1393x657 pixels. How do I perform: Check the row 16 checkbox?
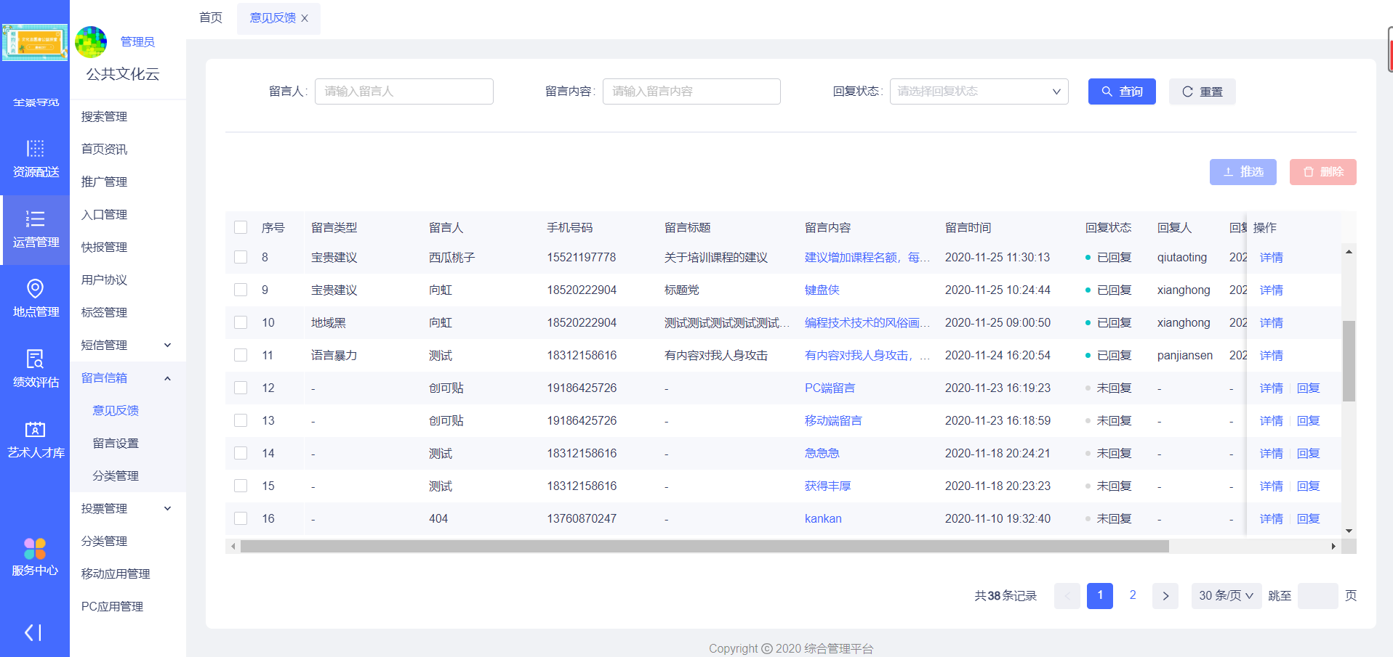point(241,518)
